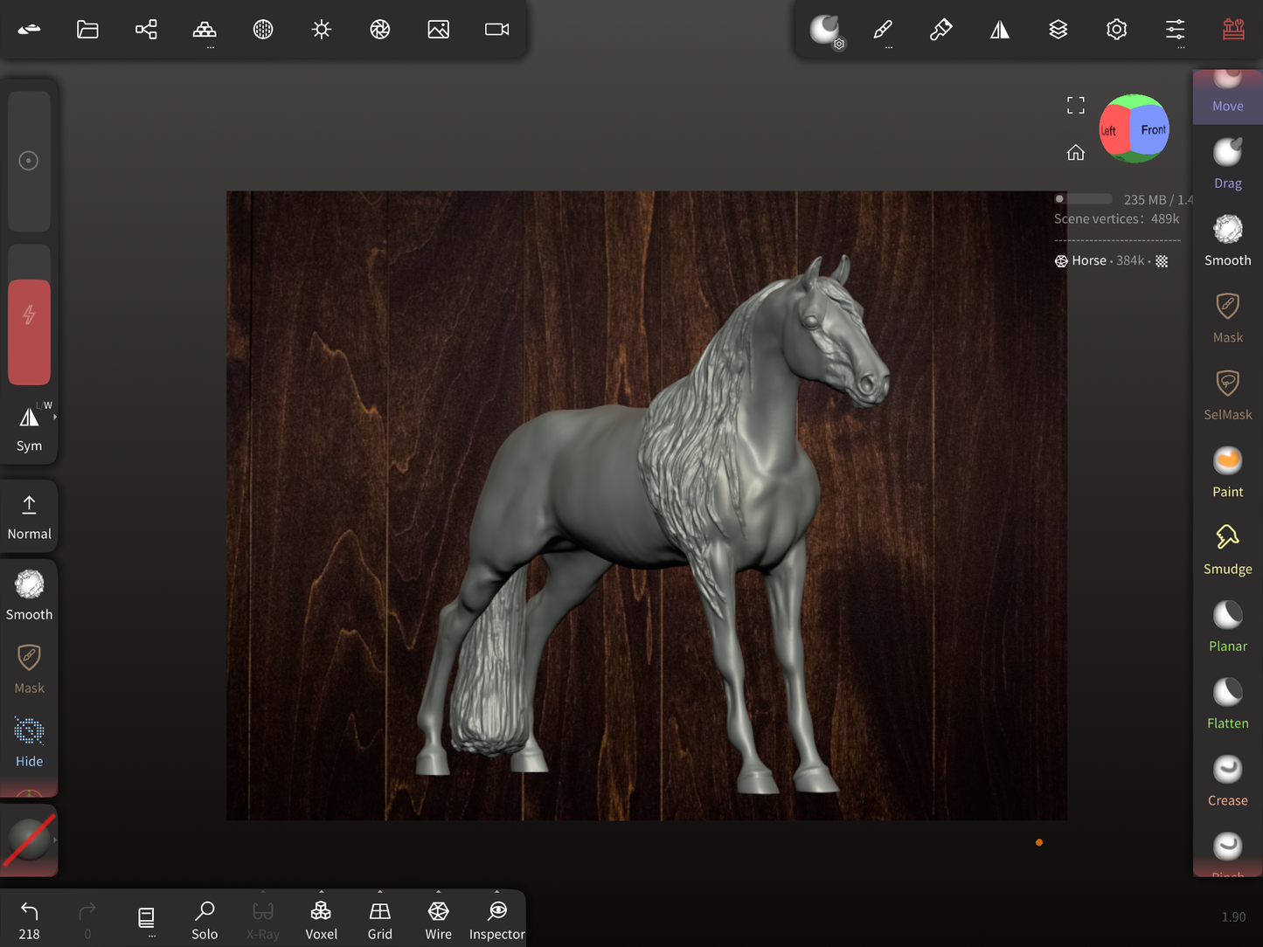Expand the material sphere options arrow

[x=55, y=840]
